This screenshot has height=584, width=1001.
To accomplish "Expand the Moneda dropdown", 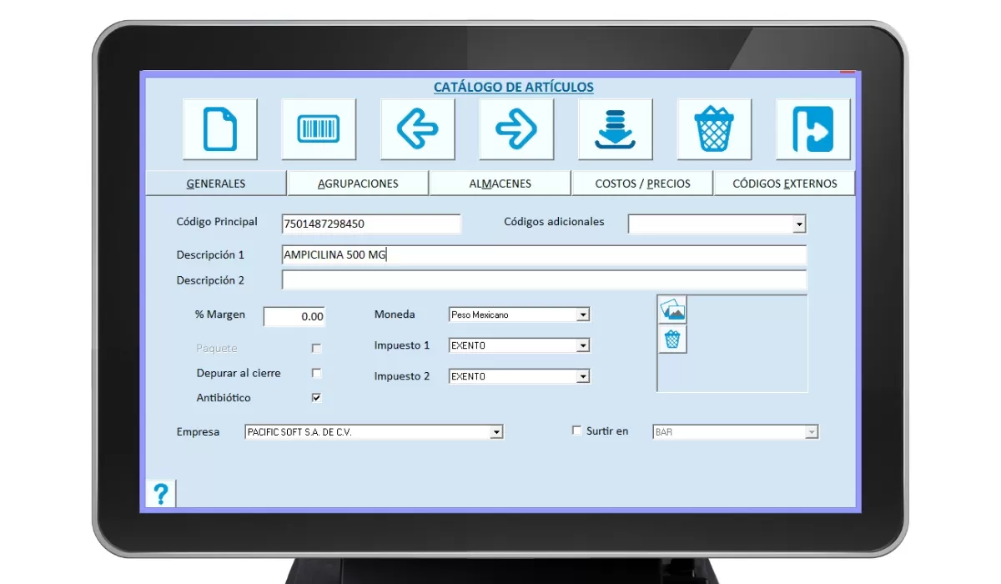I will tap(583, 315).
